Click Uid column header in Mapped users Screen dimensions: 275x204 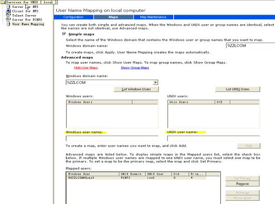coord(180,174)
